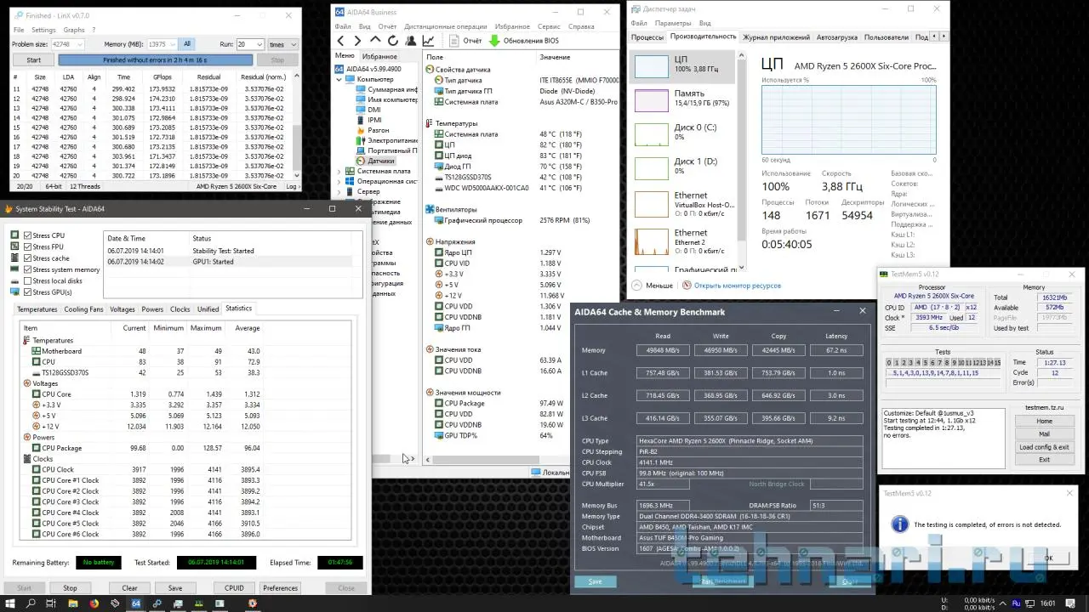Click the Stress CPU chip icon
Screen dimensions: 1089x612
pyautogui.click(x=15, y=235)
